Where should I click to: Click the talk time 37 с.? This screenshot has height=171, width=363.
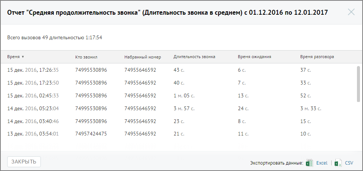point(306,70)
